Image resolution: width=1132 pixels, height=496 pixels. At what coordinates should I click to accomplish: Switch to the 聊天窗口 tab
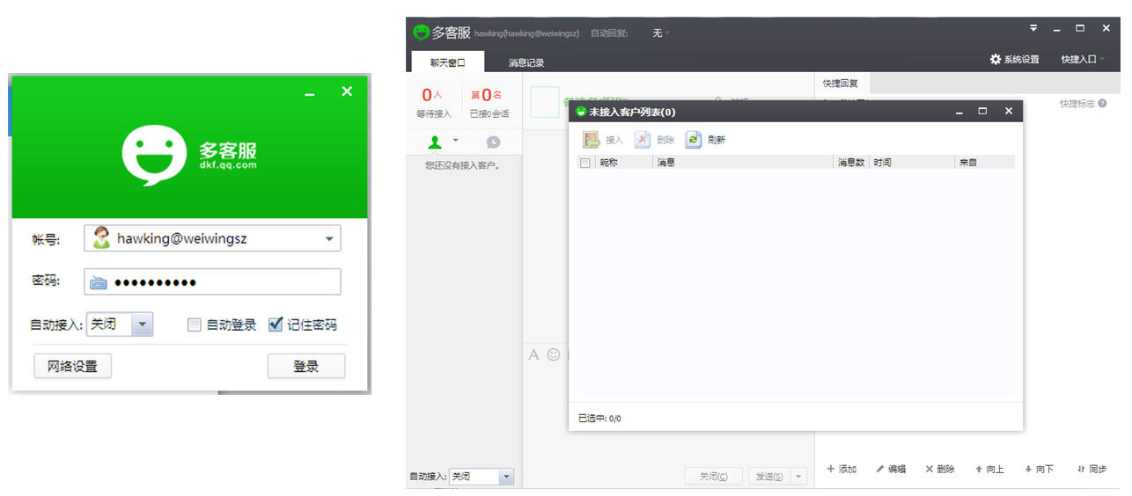(447, 62)
